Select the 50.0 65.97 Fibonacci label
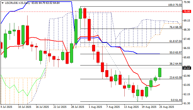The height and width of the screenshot is (110, 193). [x=175, y=52]
